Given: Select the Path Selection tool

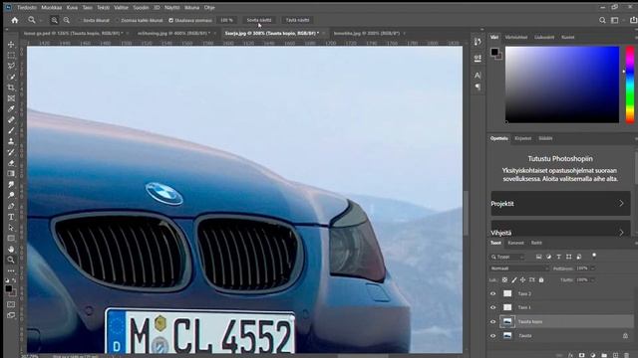Looking at the screenshot, I should pos(11,228).
